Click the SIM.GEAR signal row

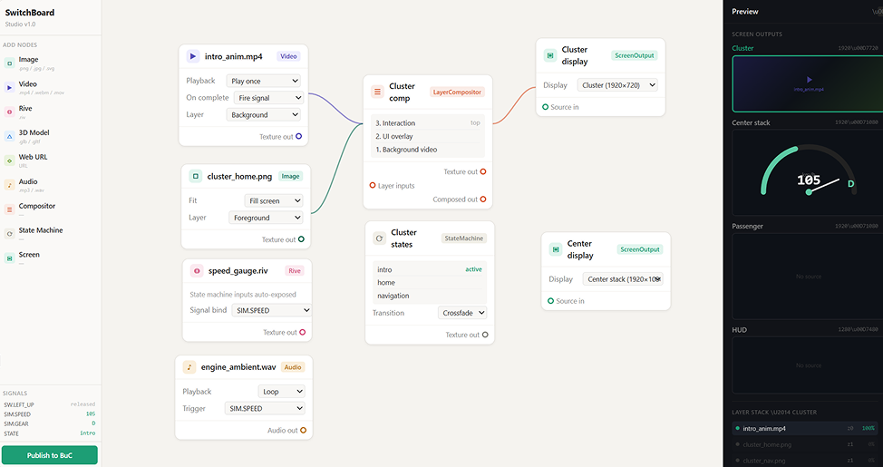tap(50, 423)
